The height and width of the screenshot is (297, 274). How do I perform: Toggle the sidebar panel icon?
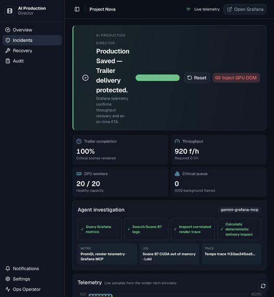click(x=77, y=9)
